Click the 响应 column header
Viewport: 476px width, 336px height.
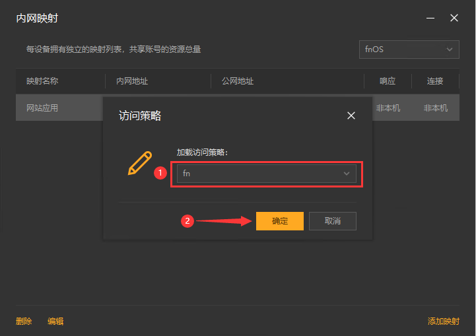click(388, 81)
